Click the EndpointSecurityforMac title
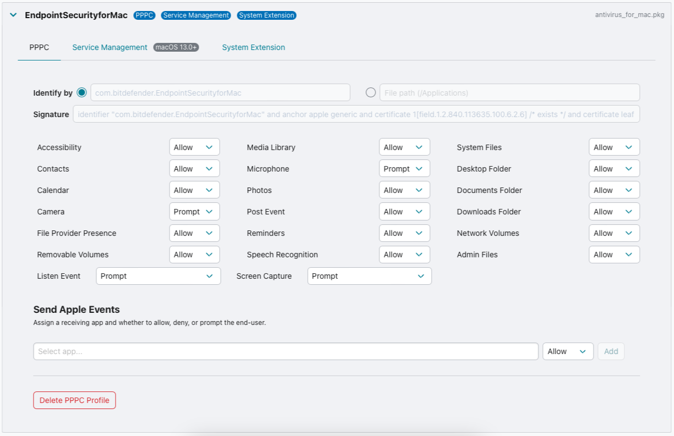Image resolution: width=674 pixels, height=436 pixels. (x=76, y=15)
